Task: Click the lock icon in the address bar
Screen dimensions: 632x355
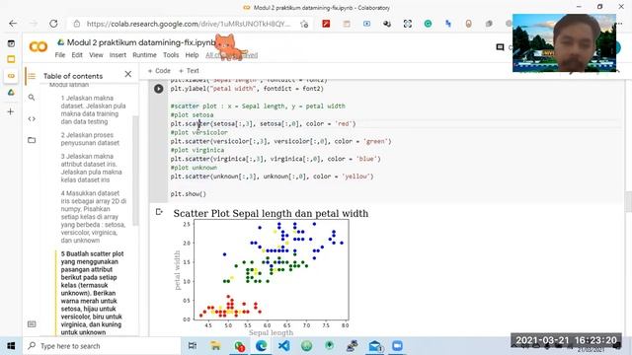Action: click(77, 24)
